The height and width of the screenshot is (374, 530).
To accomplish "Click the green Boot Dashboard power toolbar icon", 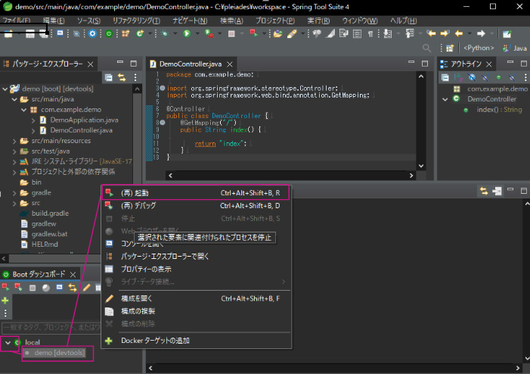I will pyautogui.click(x=109, y=33).
